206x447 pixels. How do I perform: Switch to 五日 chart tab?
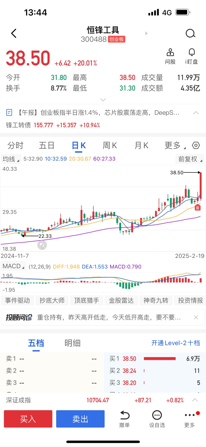click(47, 146)
